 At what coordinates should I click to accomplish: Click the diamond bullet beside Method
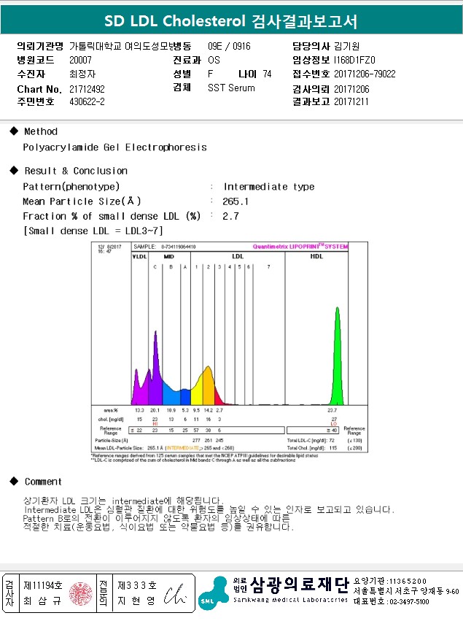14,131
